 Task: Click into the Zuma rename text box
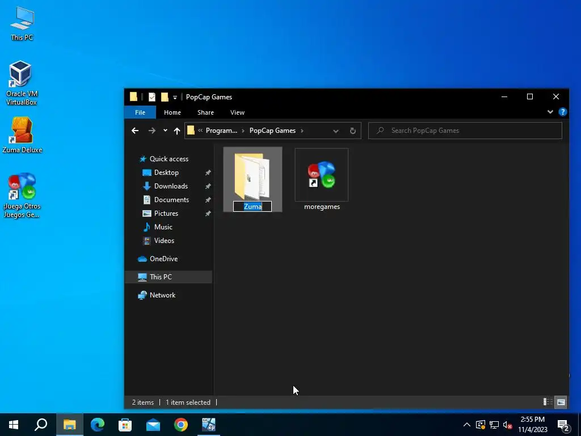click(x=252, y=207)
